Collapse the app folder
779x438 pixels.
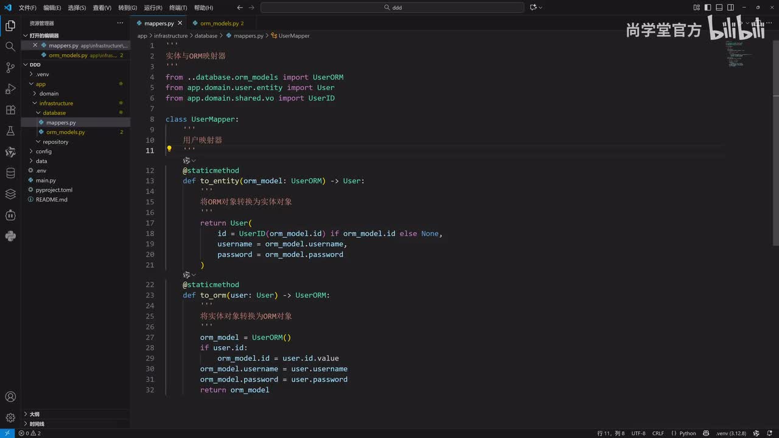tap(75, 84)
